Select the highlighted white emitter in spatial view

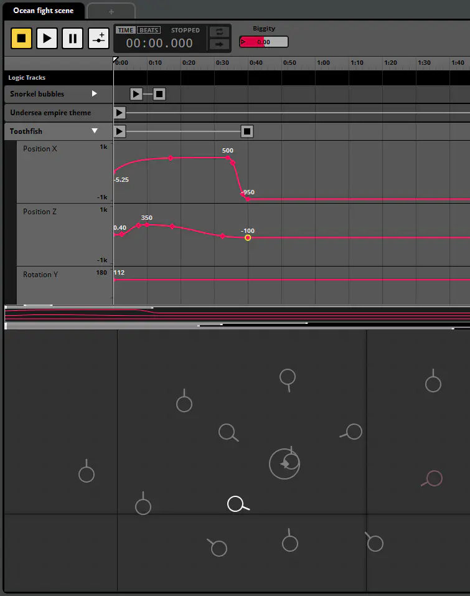coord(235,504)
